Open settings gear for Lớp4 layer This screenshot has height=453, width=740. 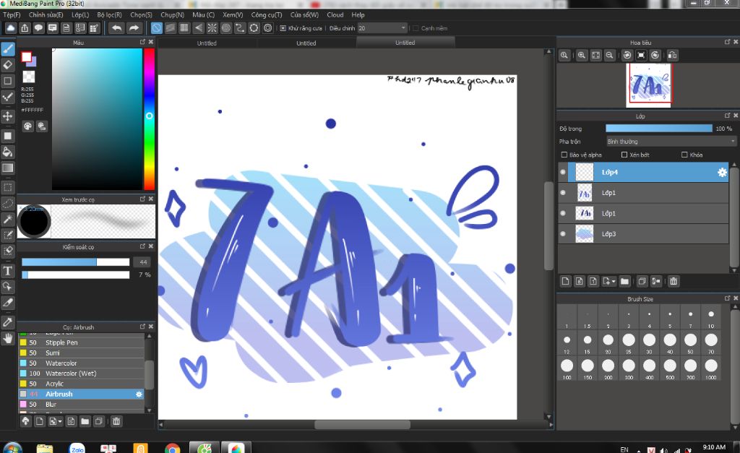722,172
